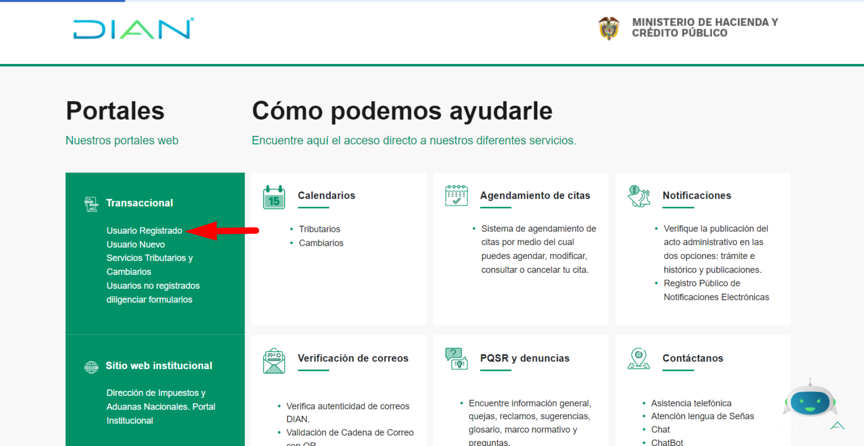This screenshot has height=446, width=864.
Task: Open Atención lengua de Señas link
Action: pyautogui.click(x=703, y=416)
